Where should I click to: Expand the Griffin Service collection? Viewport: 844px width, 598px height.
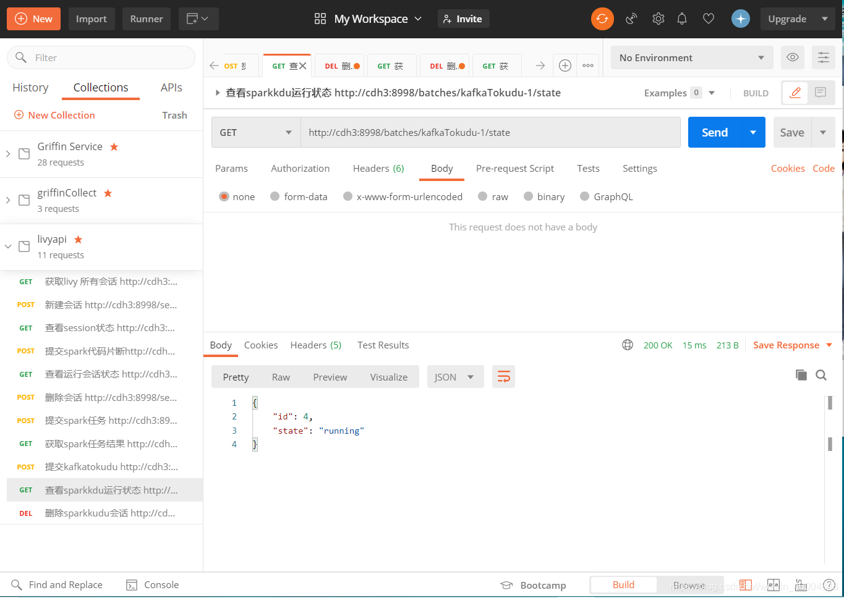click(x=8, y=154)
